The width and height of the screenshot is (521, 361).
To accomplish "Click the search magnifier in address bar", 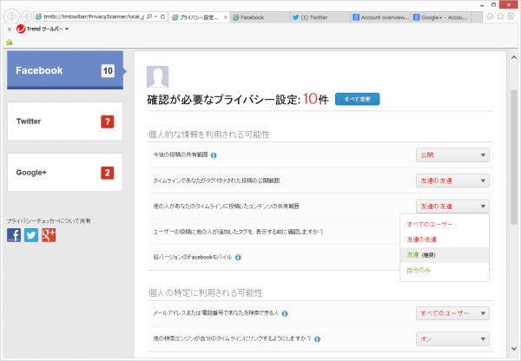I will [x=149, y=16].
